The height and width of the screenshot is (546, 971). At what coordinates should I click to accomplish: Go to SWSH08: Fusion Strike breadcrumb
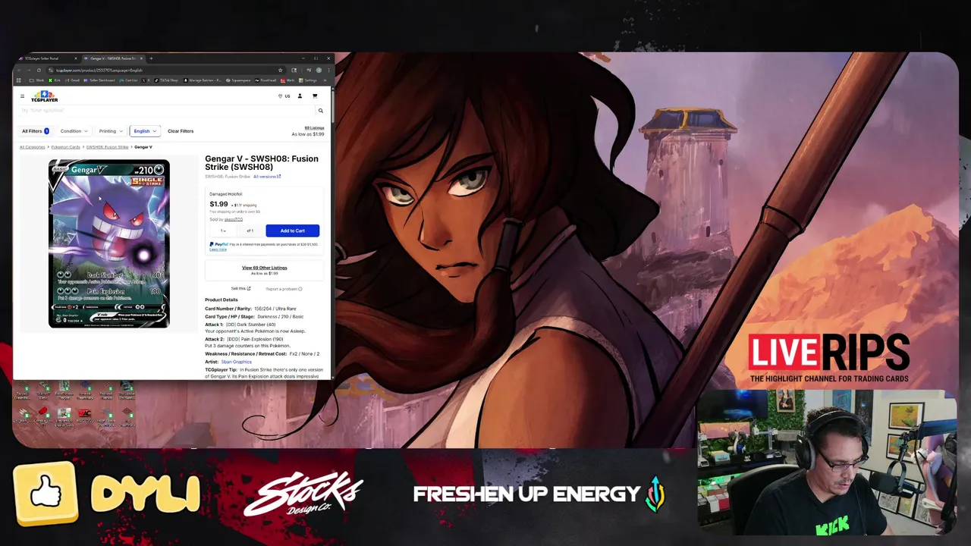point(107,147)
